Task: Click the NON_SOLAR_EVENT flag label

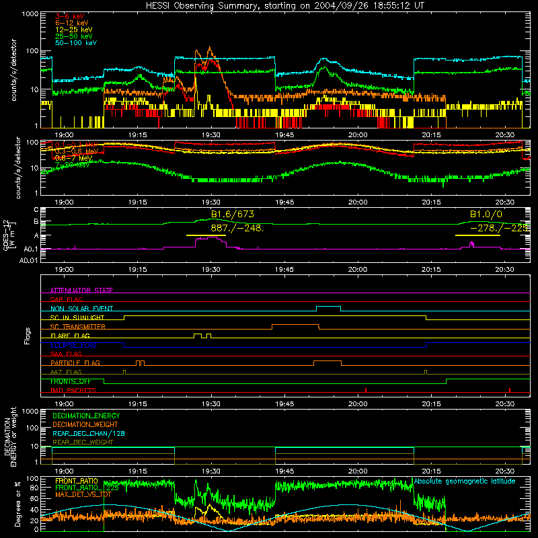Action: pyautogui.click(x=81, y=309)
